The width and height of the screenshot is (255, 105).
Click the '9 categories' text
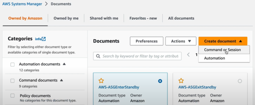point(28,86)
